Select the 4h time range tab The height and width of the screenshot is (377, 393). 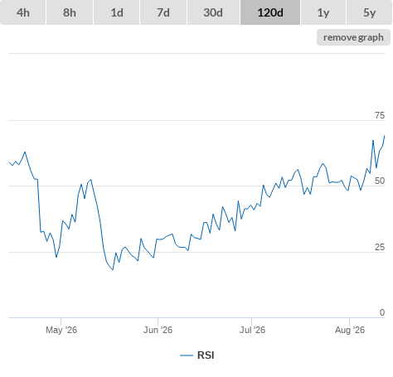click(23, 12)
